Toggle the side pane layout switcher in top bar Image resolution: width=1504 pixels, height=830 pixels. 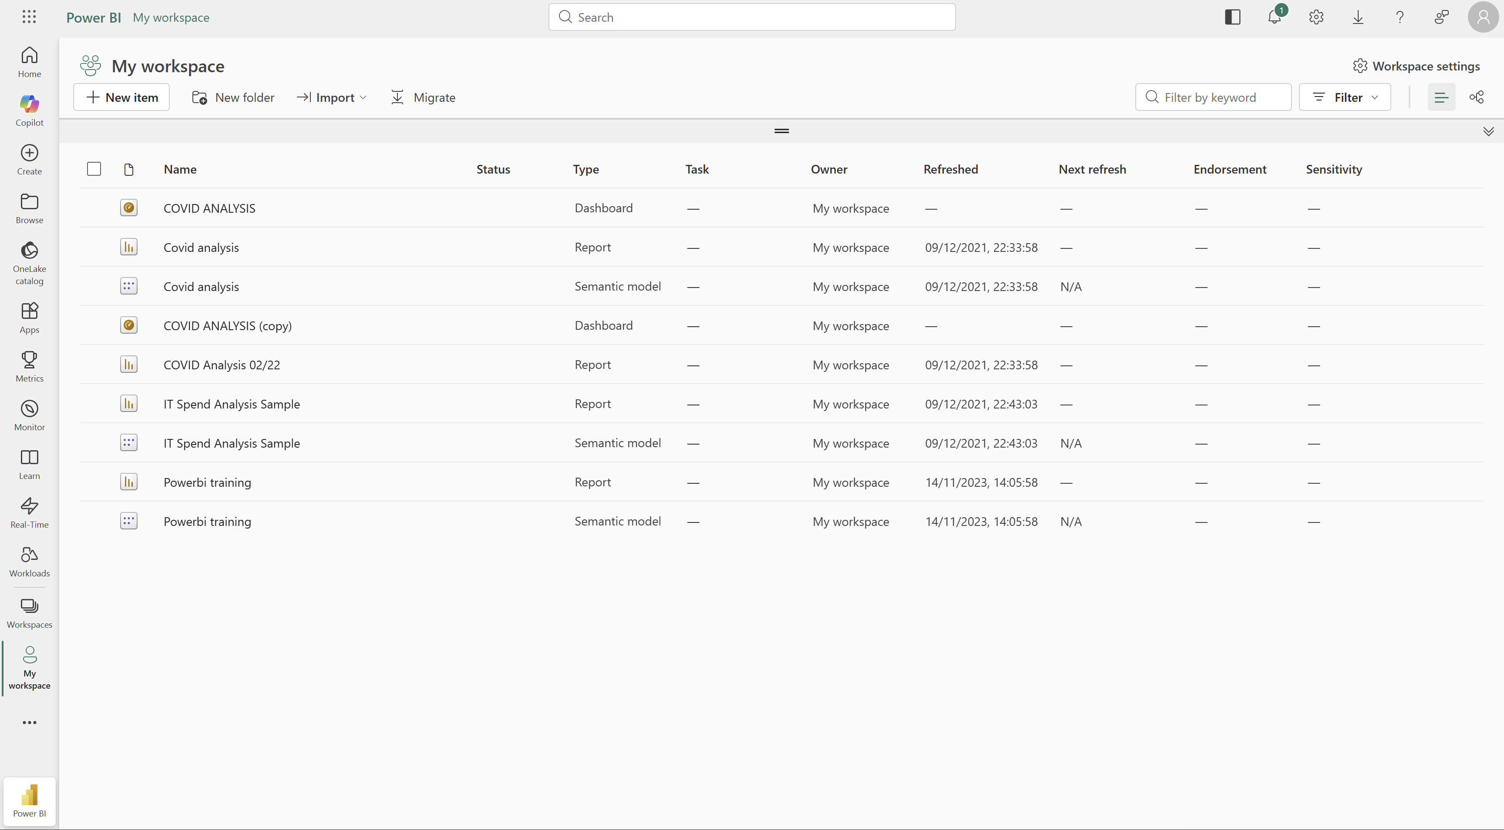click(x=1232, y=17)
